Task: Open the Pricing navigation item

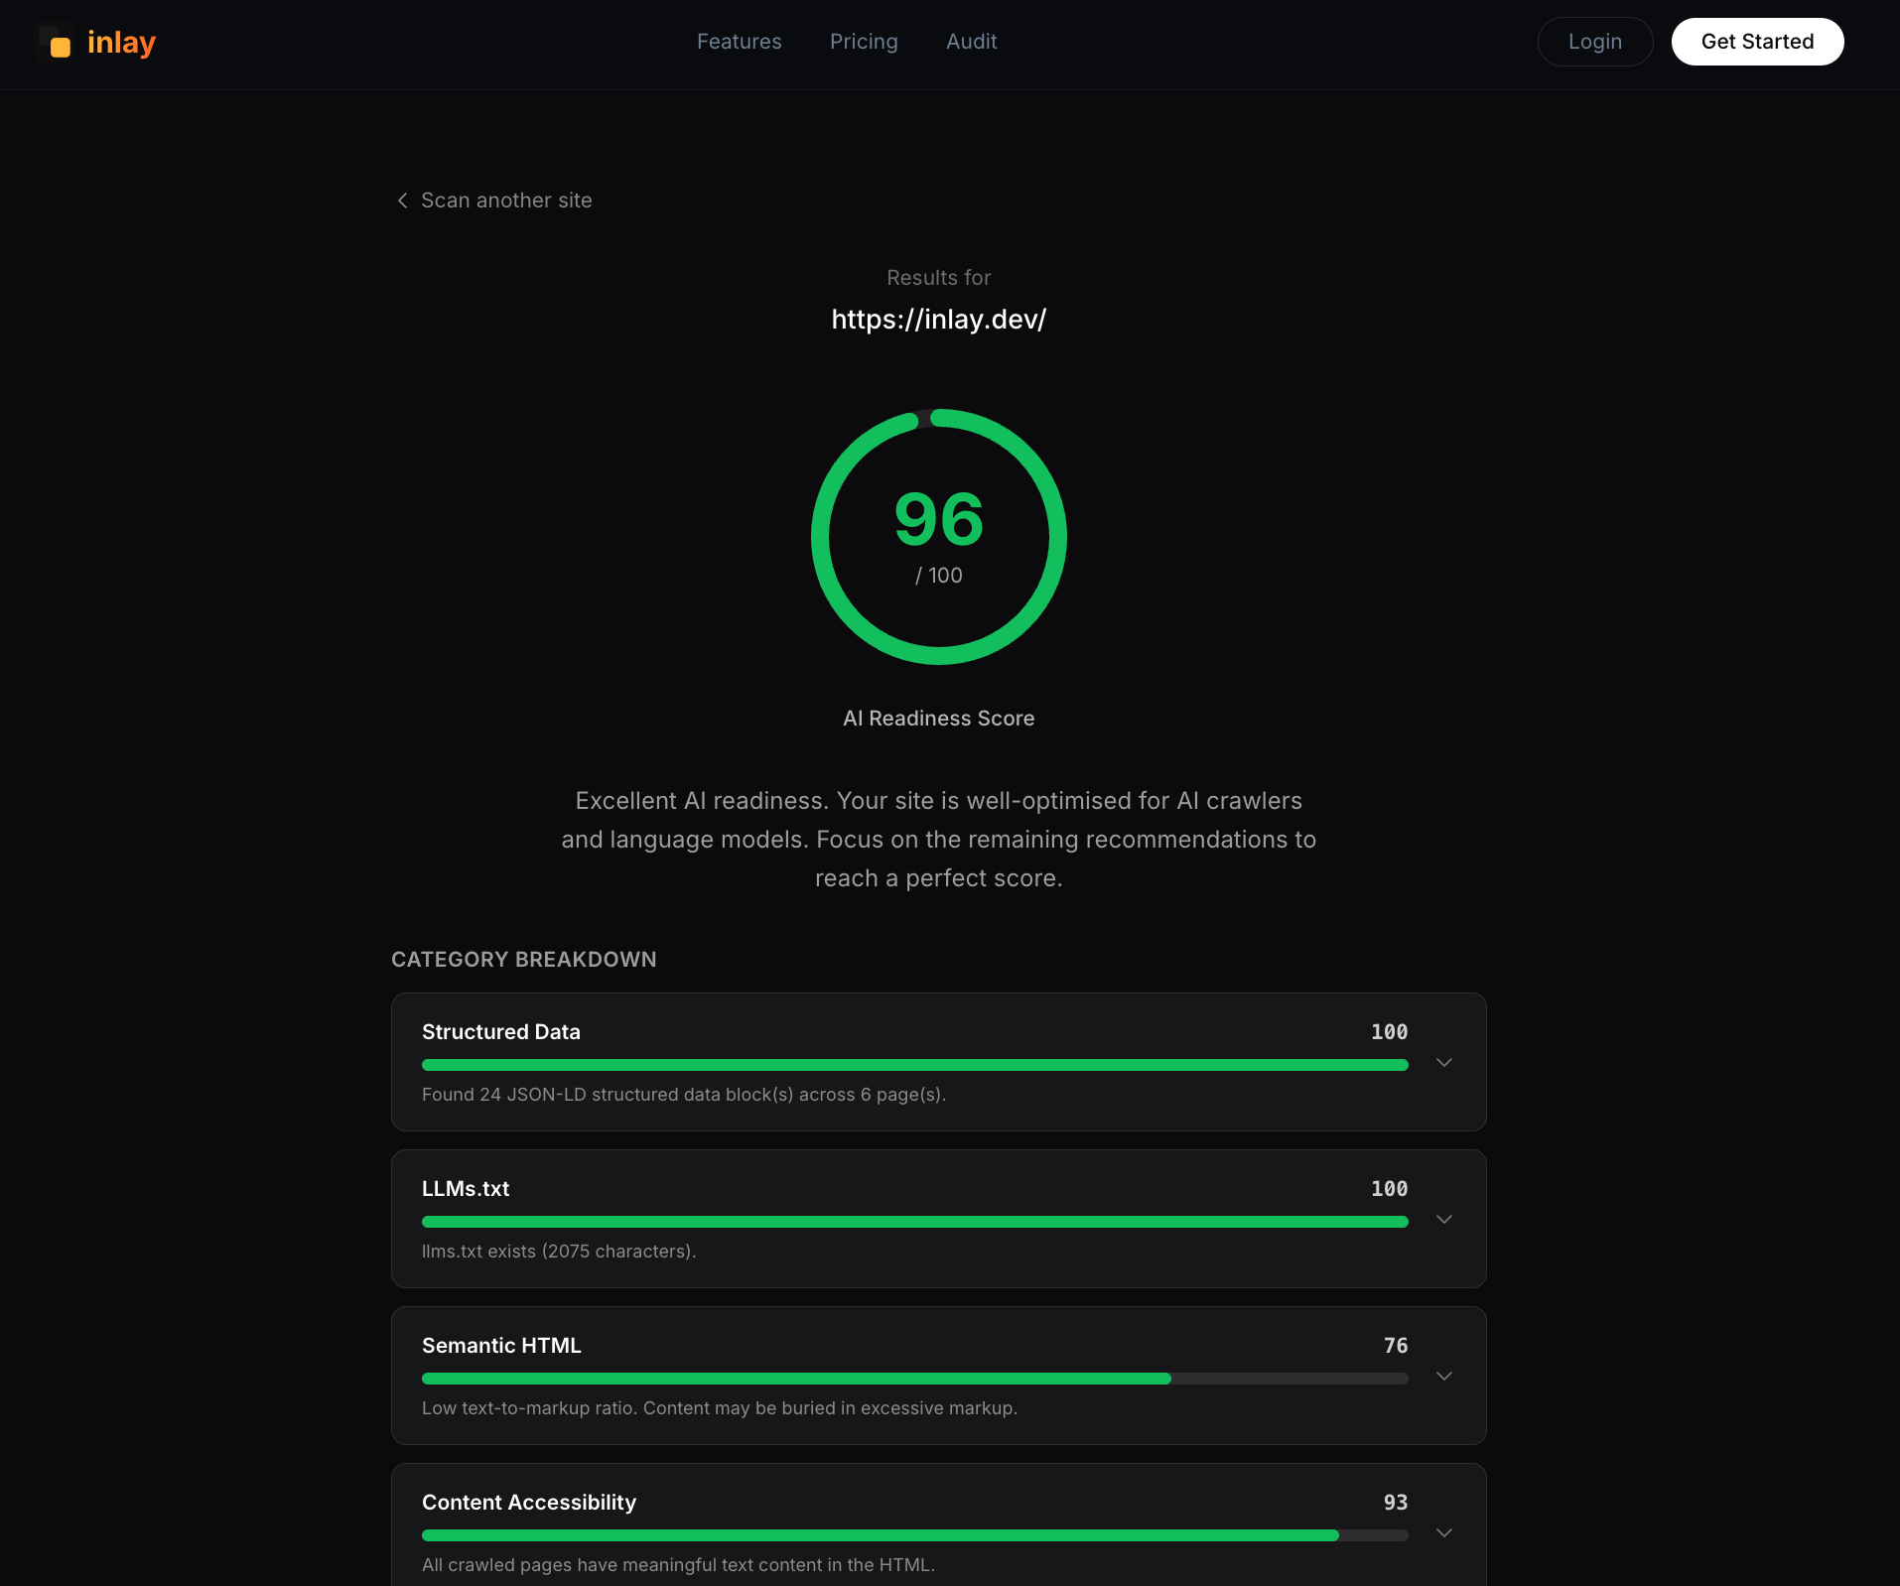Action: (863, 42)
